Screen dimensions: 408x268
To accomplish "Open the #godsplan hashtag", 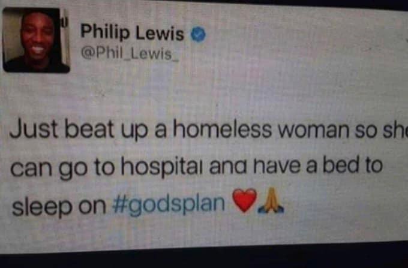I will pyautogui.click(x=169, y=205).
